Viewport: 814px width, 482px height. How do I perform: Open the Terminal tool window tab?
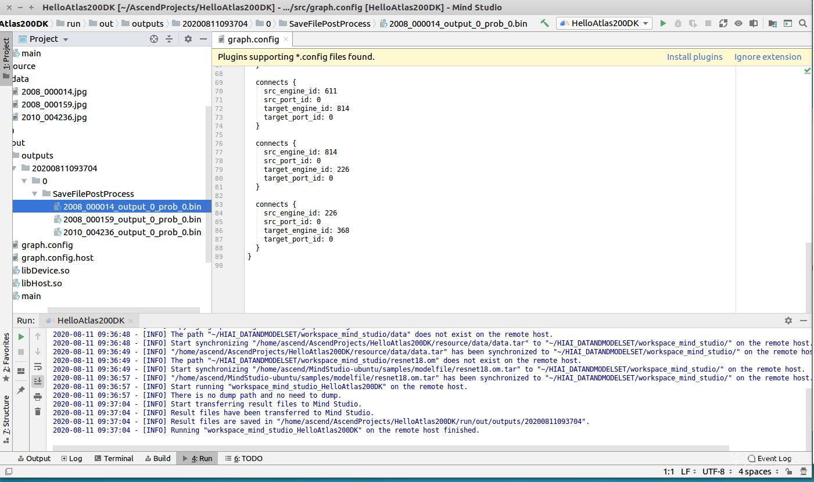(114, 458)
